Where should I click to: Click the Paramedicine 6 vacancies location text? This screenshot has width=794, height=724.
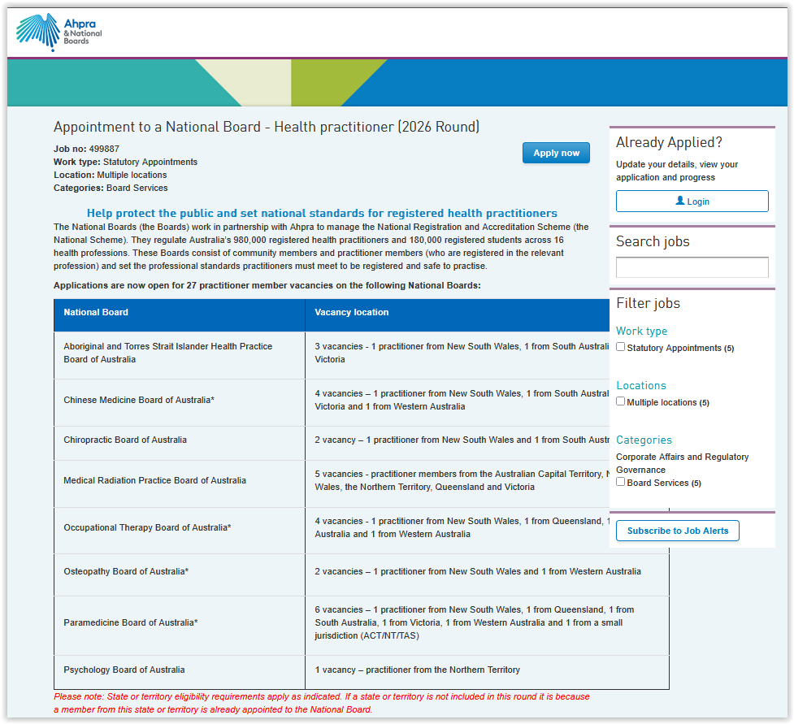pos(475,622)
